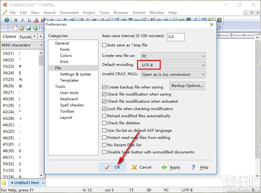Open the Browser menu

(x=121, y=13)
